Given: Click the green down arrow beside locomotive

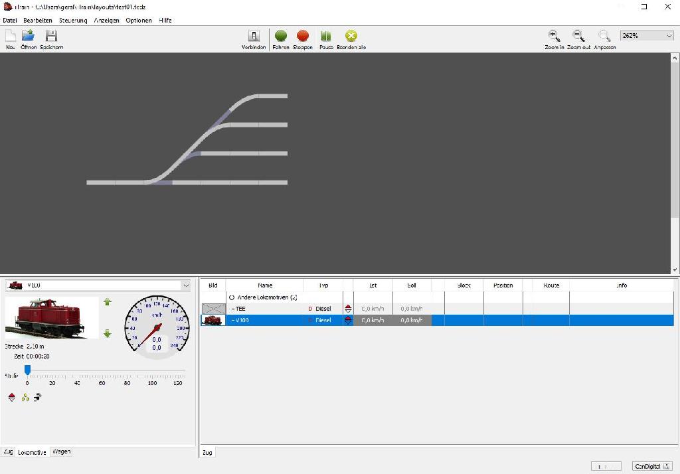Looking at the screenshot, I should 108,333.
